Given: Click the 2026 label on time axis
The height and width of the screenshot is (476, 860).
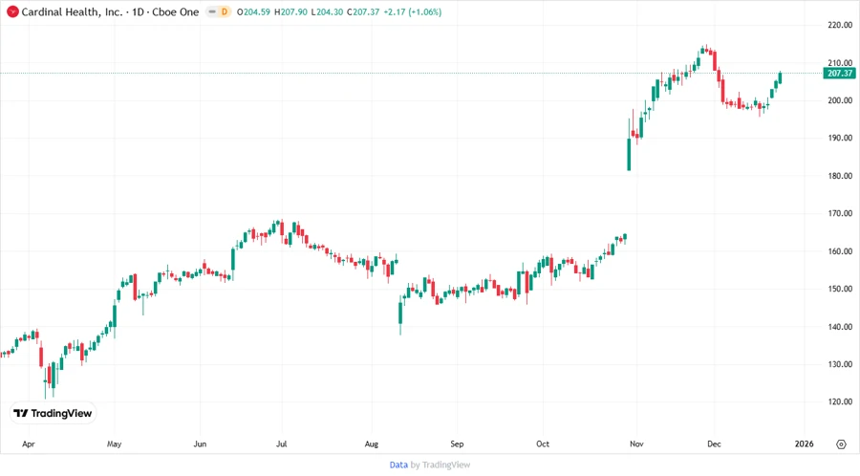Looking at the screenshot, I should coord(804,444).
